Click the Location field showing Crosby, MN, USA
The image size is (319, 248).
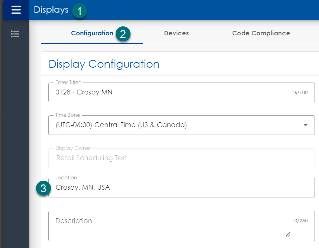[x=167, y=187]
